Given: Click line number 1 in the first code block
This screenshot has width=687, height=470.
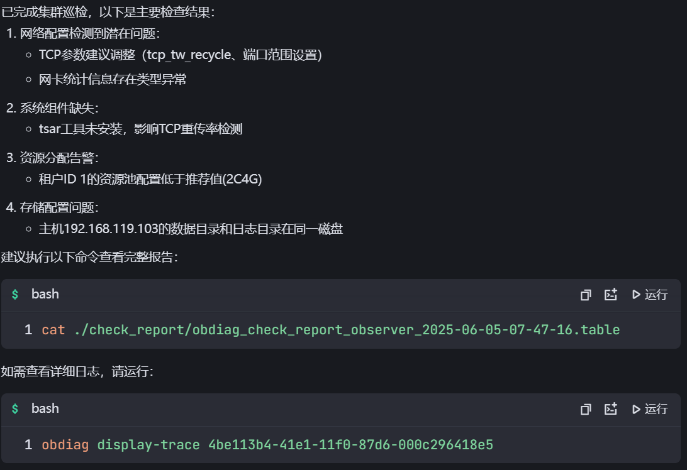Looking at the screenshot, I should (x=28, y=329).
